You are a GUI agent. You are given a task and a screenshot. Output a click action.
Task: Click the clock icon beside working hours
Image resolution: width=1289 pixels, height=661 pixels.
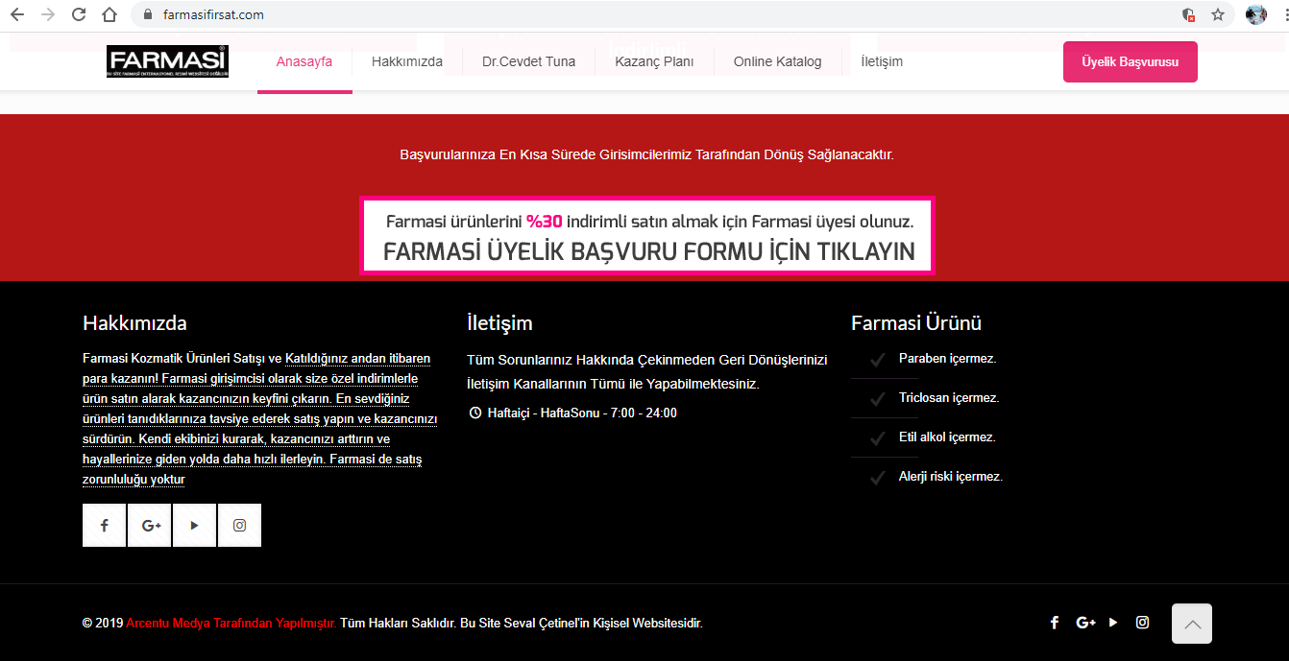point(474,413)
